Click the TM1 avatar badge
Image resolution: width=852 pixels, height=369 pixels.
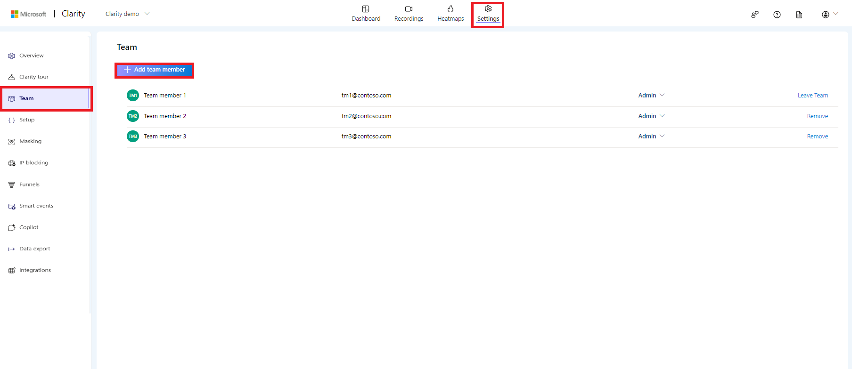133,96
